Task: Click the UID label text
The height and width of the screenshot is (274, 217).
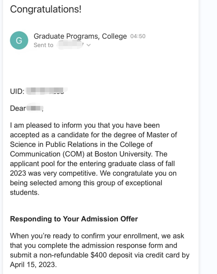Action: tap(17, 91)
